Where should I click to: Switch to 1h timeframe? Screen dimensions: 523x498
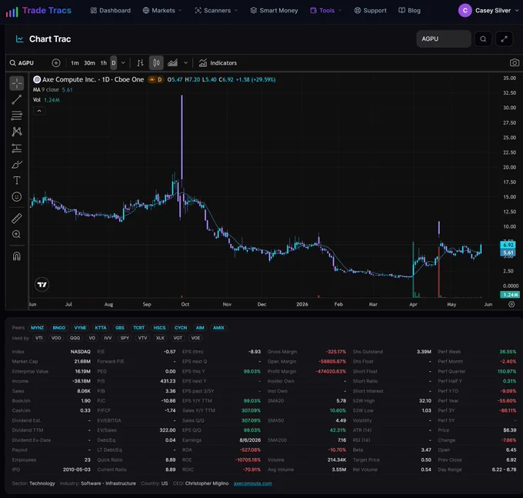tap(104, 63)
